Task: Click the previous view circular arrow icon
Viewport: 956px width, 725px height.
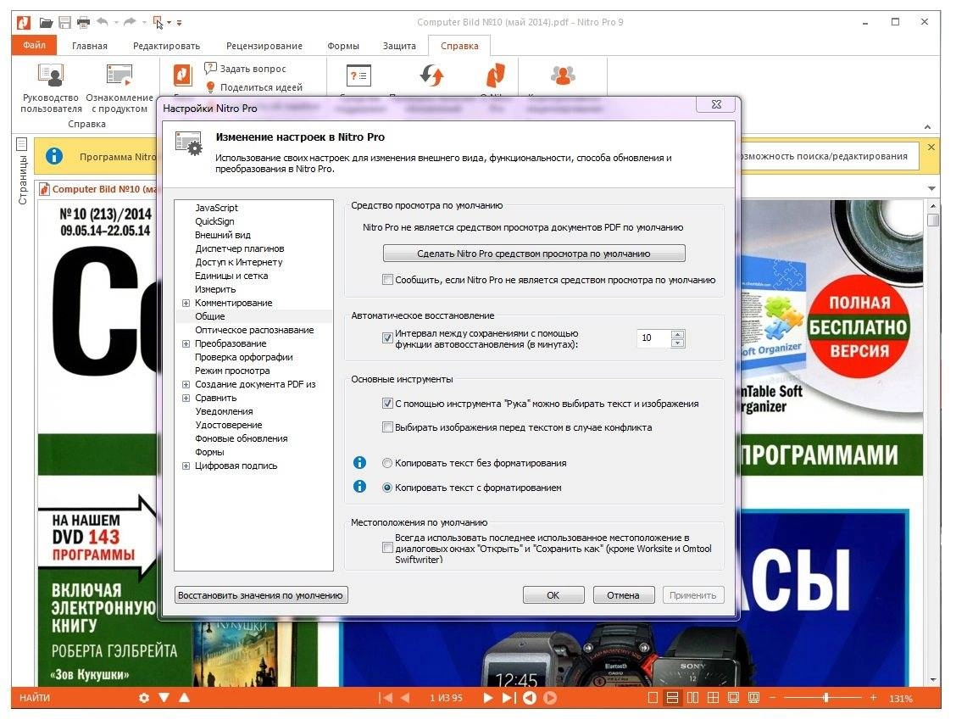Action: coord(530,698)
